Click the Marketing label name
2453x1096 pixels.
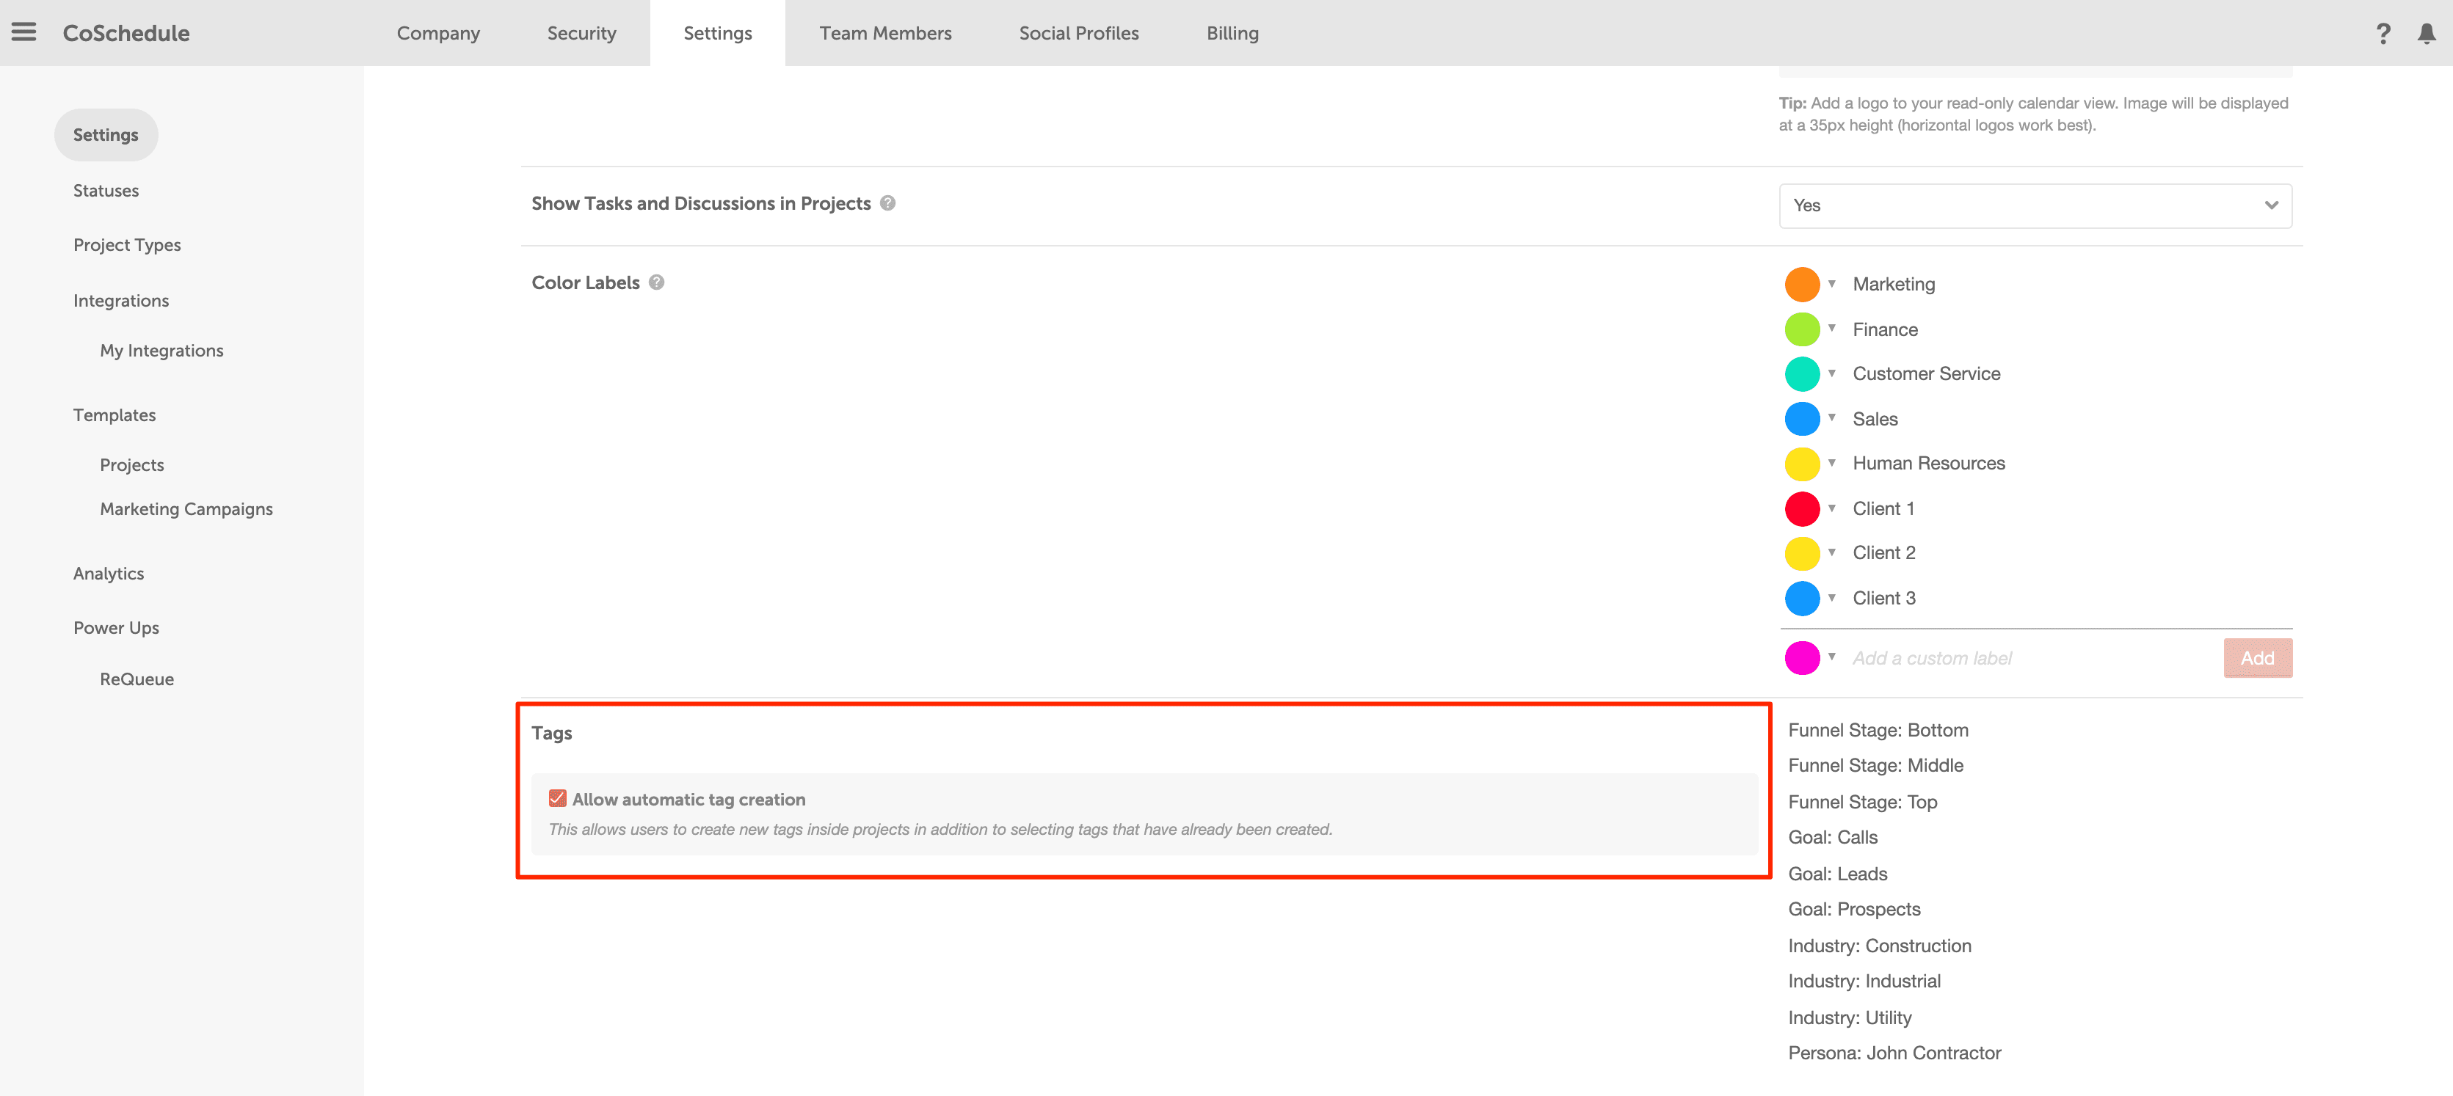pyautogui.click(x=1893, y=283)
